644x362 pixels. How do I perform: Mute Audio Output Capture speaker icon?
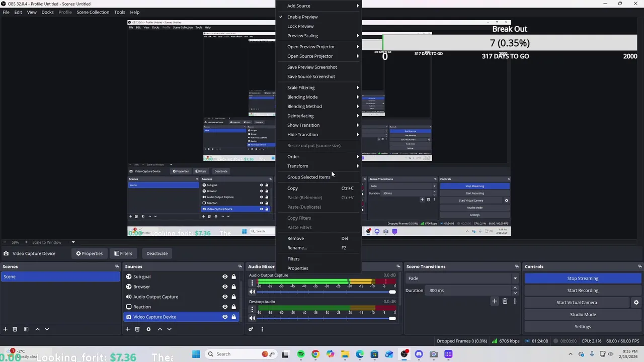(x=252, y=292)
